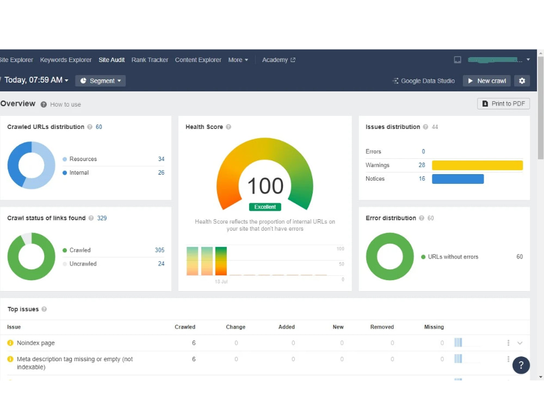Select Site Audit tab
Viewport: 544px width, 408px height.
(112, 60)
